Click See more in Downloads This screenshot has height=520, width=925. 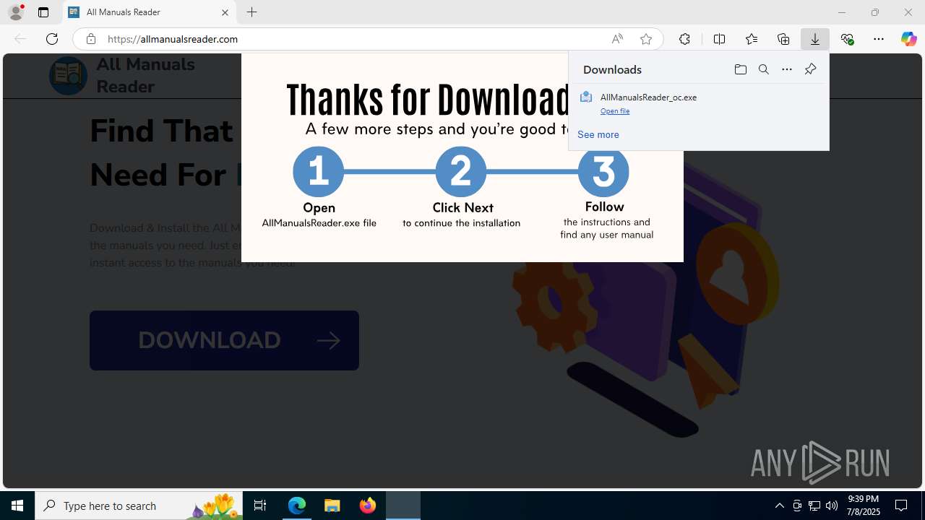(x=598, y=134)
